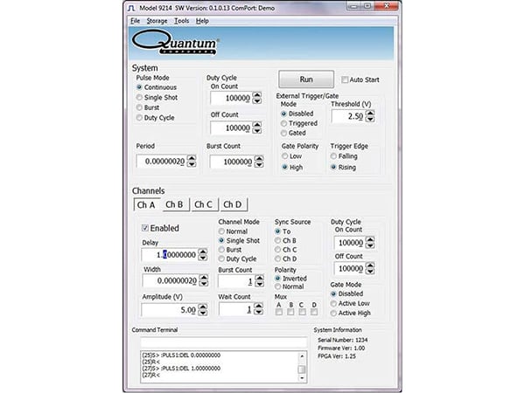Set Gate Mode to Active Low
Image resolution: width=525 pixels, height=393 pixels.
tap(333, 303)
